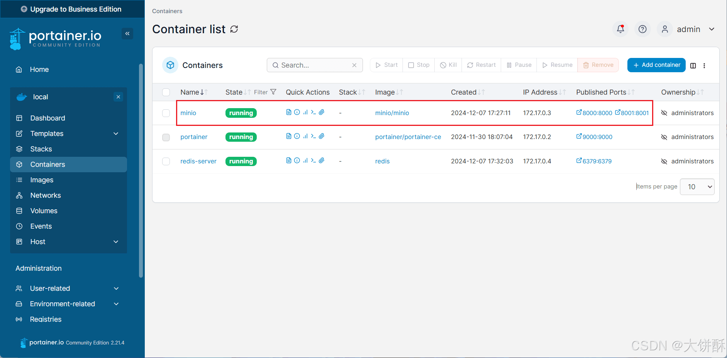Screen dimensions: 727x358
Task: Open items per page dropdown
Action: coord(697,187)
